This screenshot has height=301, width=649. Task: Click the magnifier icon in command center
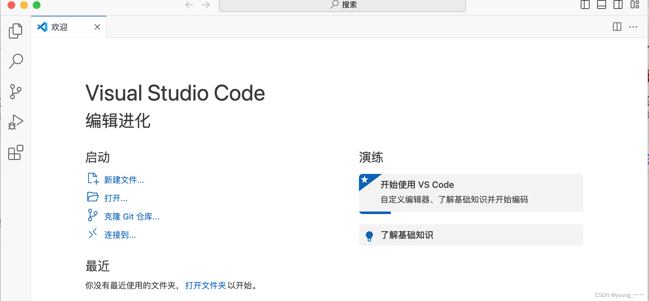click(334, 4)
